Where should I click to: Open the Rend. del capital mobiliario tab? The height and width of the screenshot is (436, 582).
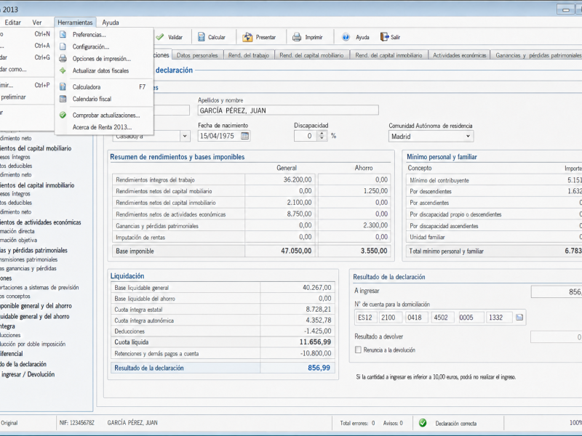[311, 55]
